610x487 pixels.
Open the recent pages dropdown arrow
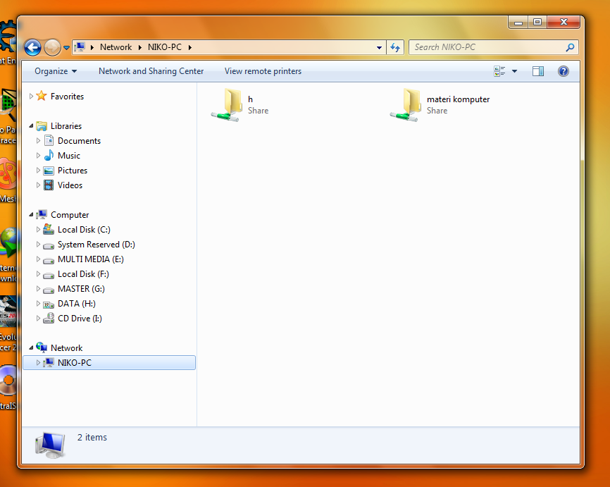click(x=66, y=48)
